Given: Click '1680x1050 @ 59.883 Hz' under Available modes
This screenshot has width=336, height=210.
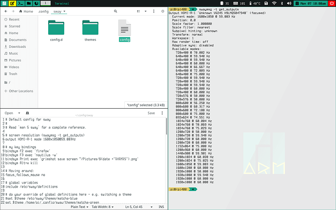Looking at the screenshot, I should click(195, 164).
